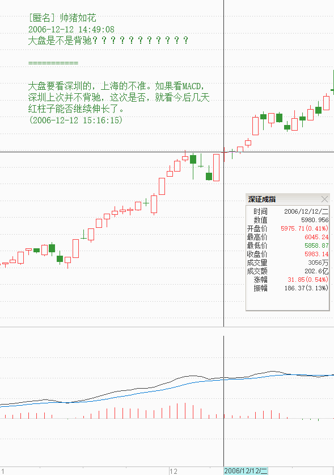Screen dimensions: 334x475
Task: Click the 12 month marker on time axis
Action: (174, 471)
